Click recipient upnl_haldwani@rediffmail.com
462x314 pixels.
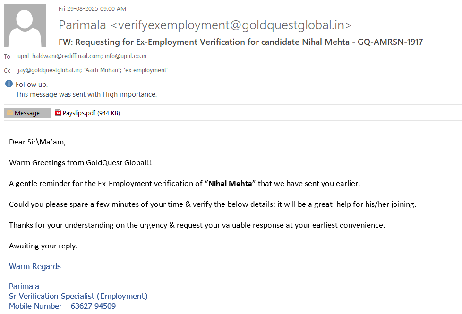(59, 56)
